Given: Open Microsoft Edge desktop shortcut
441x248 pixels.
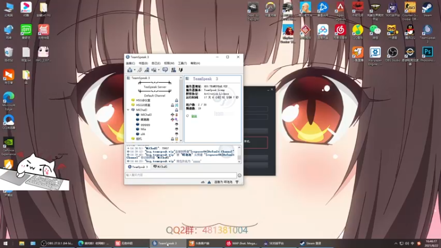Looking at the screenshot, I should pyautogui.click(x=9, y=101).
